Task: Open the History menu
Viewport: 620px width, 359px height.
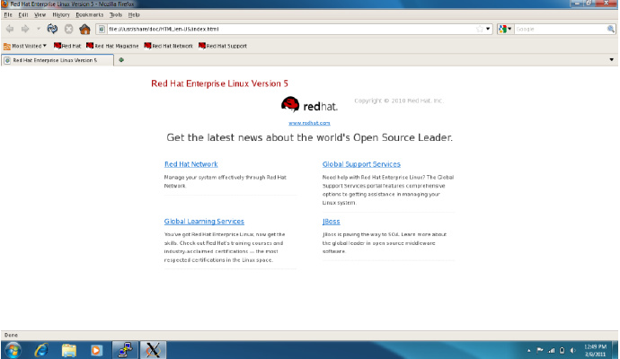Action: [61, 14]
